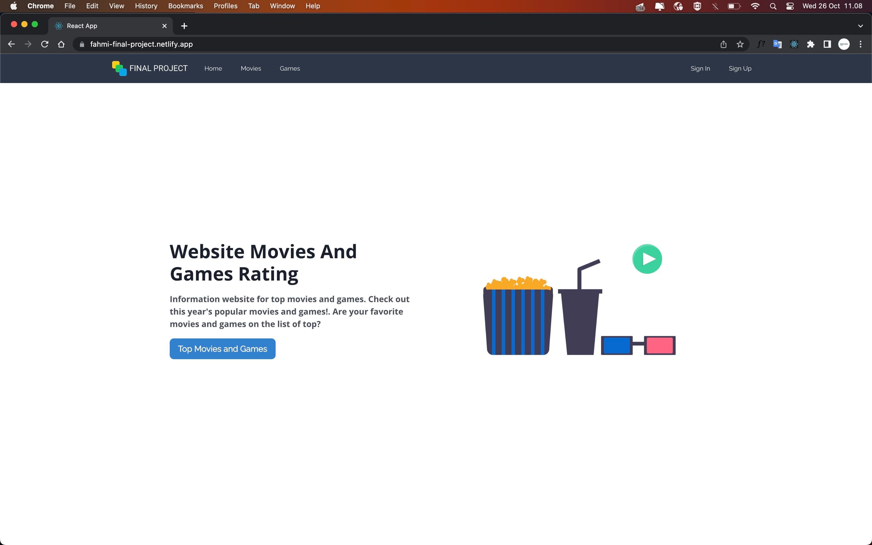The height and width of the screenshot is (545, 872).
Task: Open the Chrome app menu
Action: tap(41, 6)
